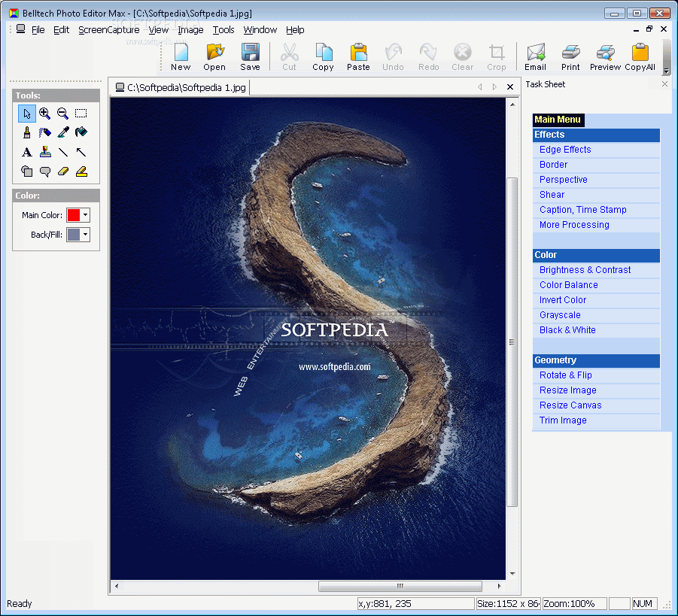Open the Help menu
Viewport: 678px width, 616px height.
(295, 30)
